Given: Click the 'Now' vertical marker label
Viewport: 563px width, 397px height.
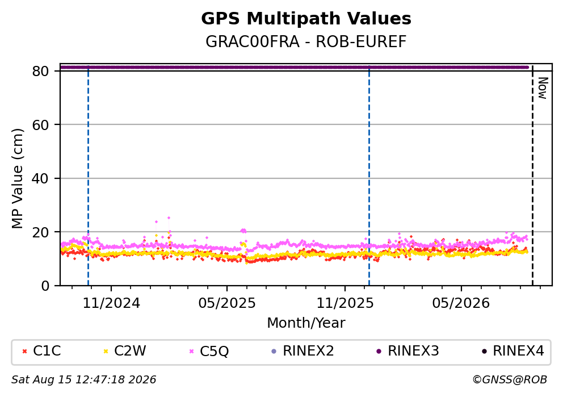Looking at the screenshot, I should click(543, 88).
